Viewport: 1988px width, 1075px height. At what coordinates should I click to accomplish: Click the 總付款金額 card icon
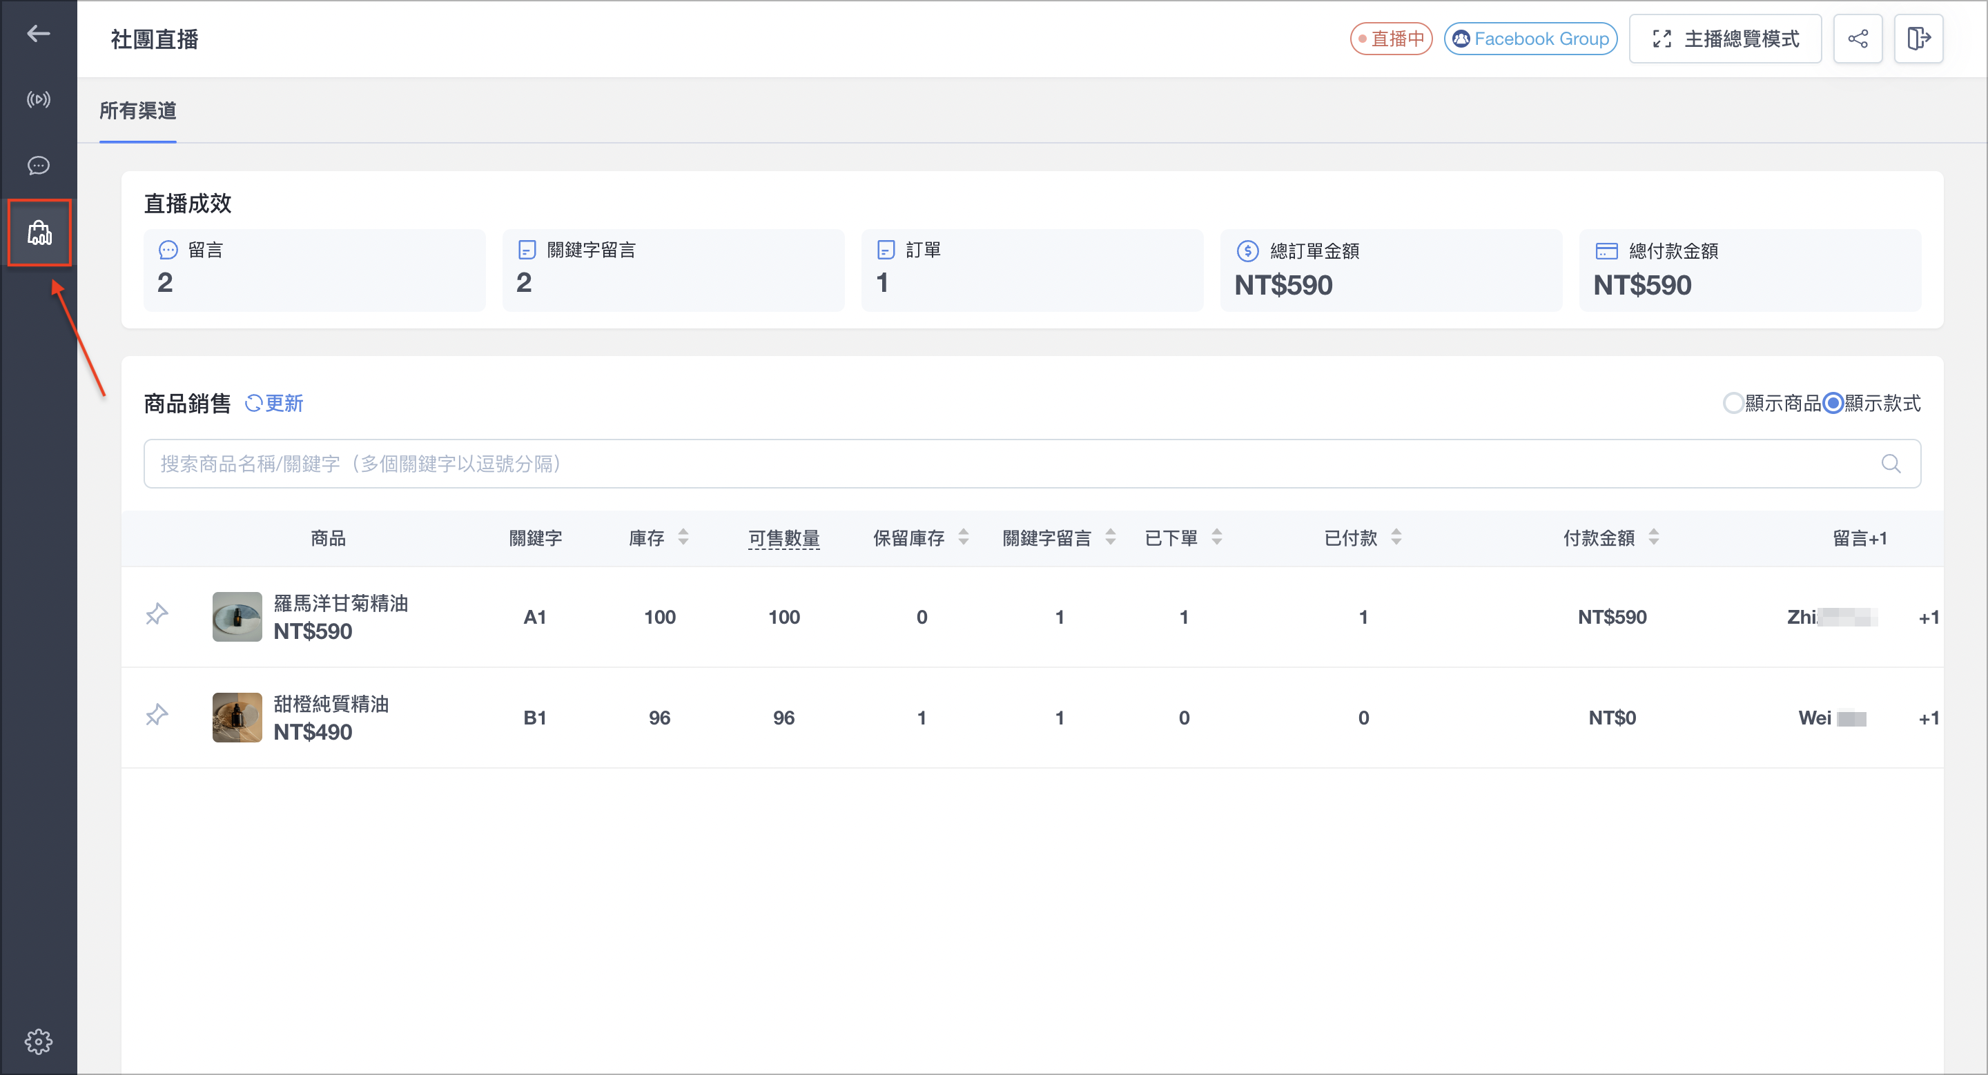[1607, 250]
